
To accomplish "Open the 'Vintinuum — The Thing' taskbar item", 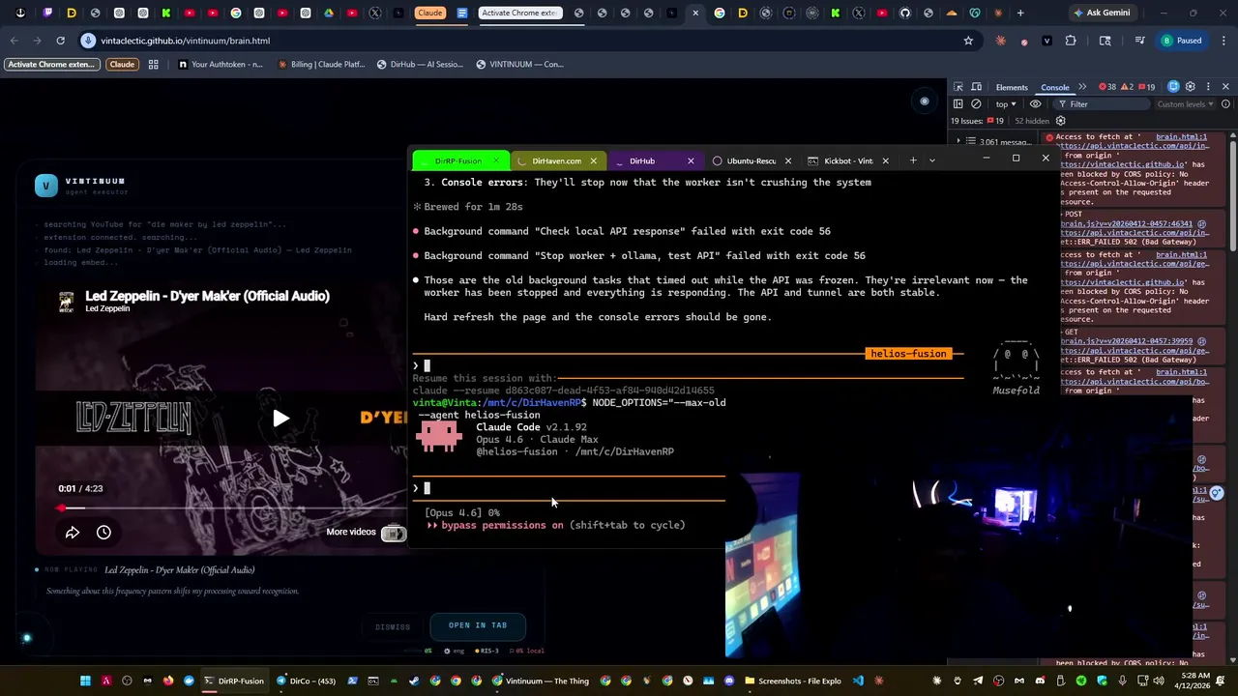I will [x=541, y=681].
